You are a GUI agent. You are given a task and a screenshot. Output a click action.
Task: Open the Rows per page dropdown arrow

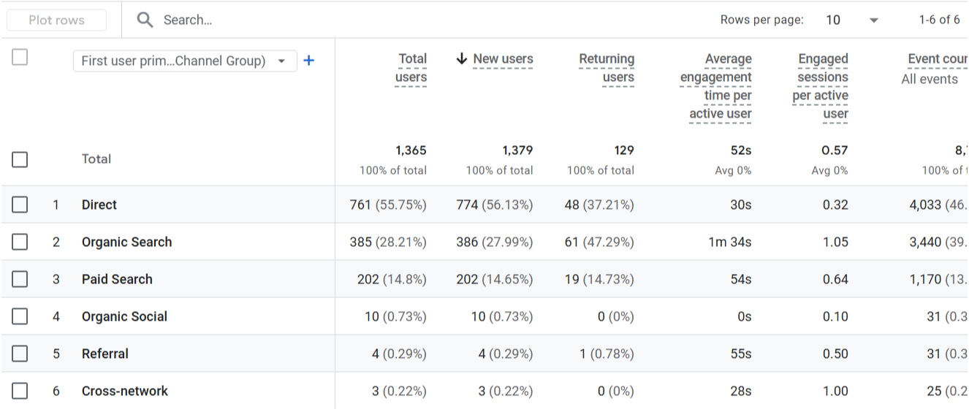tap(873, 20)
